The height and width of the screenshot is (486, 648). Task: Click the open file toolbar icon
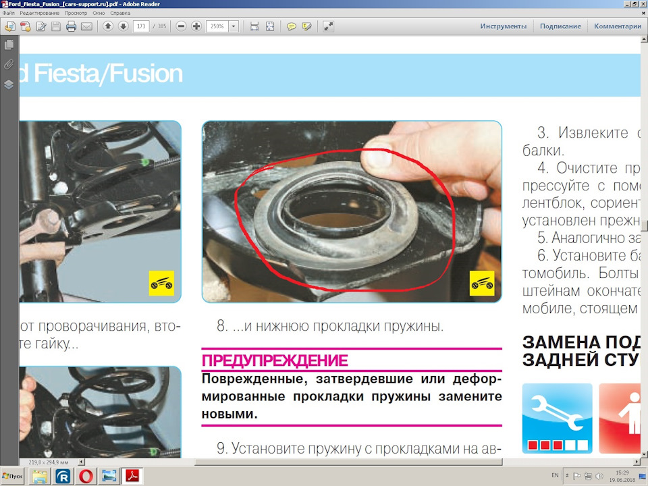10,26
